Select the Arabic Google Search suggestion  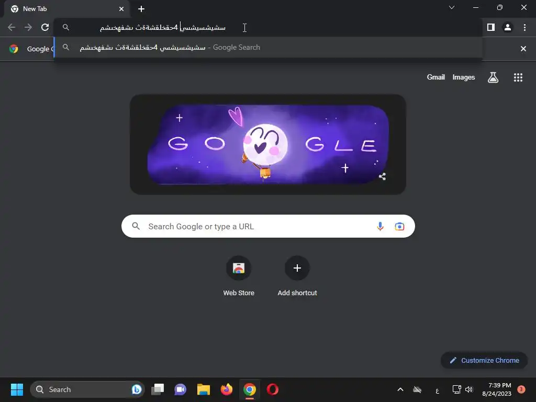(267, 48)
